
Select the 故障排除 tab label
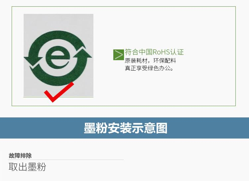tap(20, 155)
